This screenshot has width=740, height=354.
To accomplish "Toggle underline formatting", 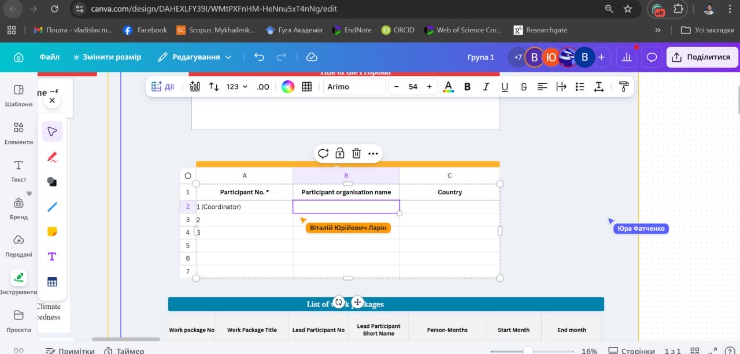I will coord(505,87).
